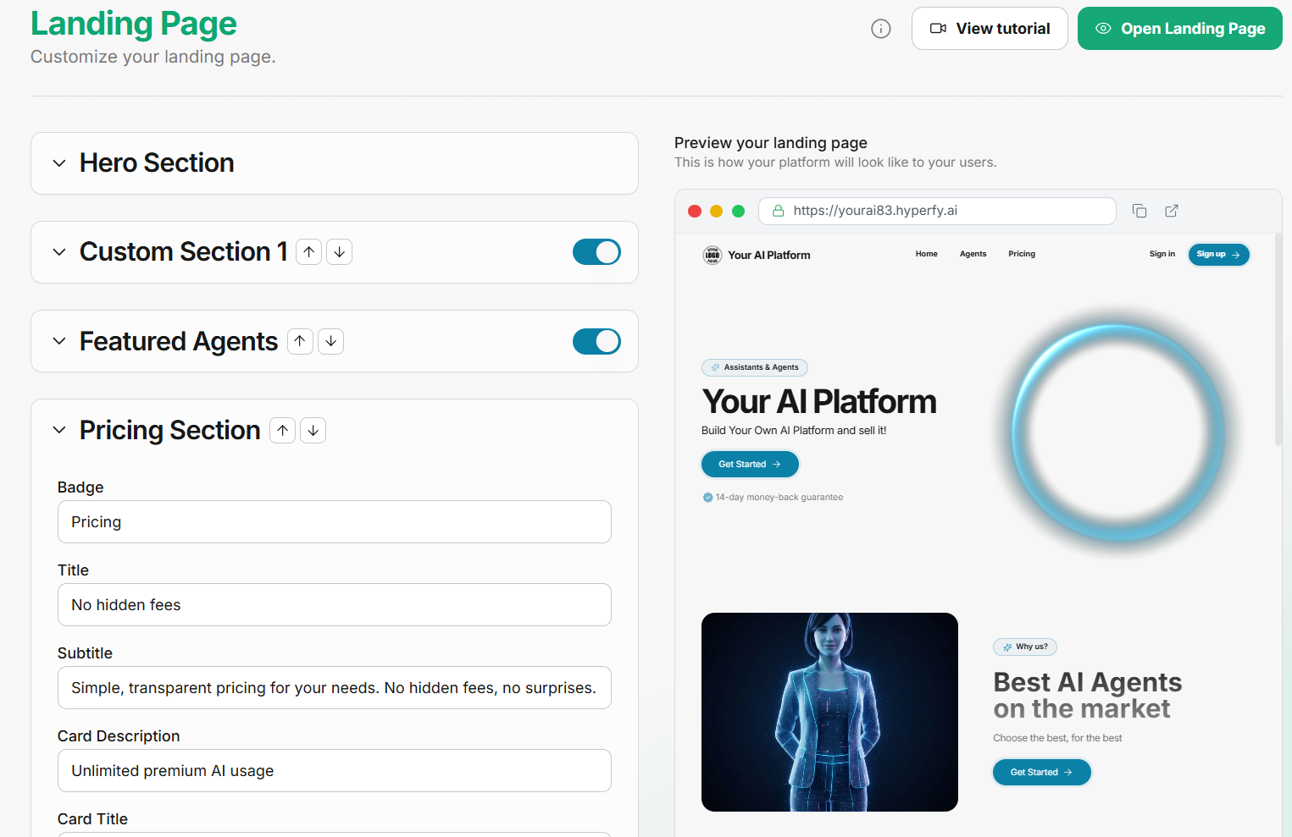This screenshot has height=837, width=1292.
Task: Expand the Custom Section 1 chevron
Action: click(59, 252)
